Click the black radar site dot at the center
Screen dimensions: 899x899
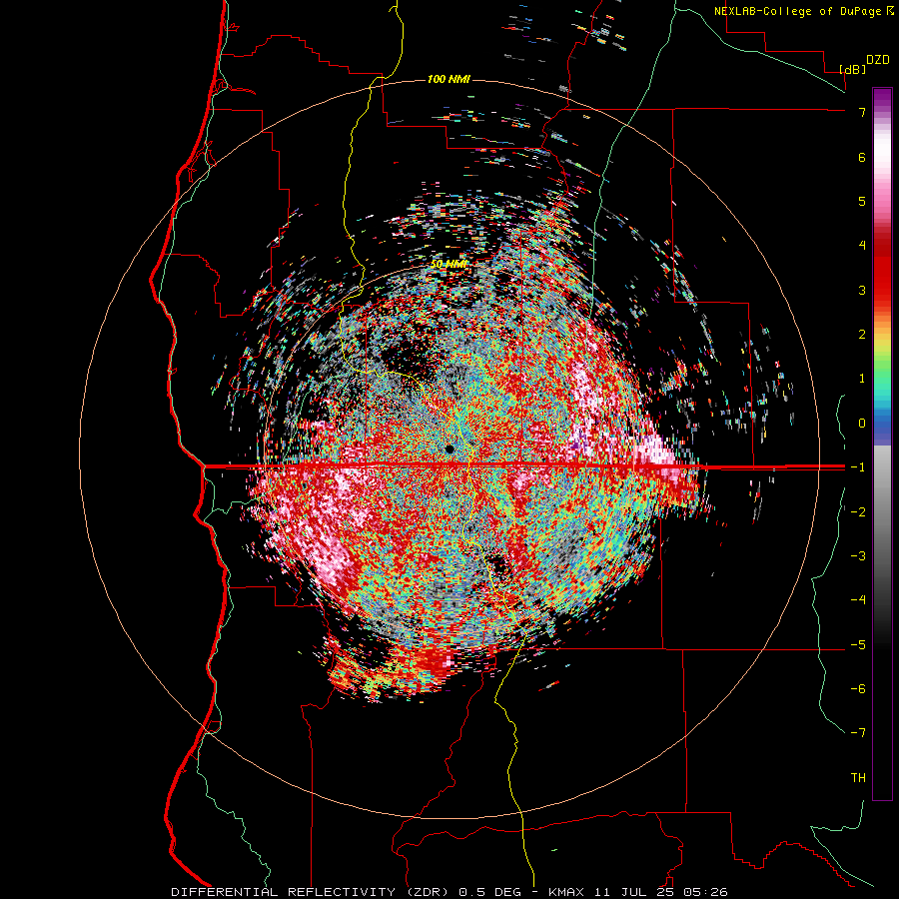click(449, 449)
